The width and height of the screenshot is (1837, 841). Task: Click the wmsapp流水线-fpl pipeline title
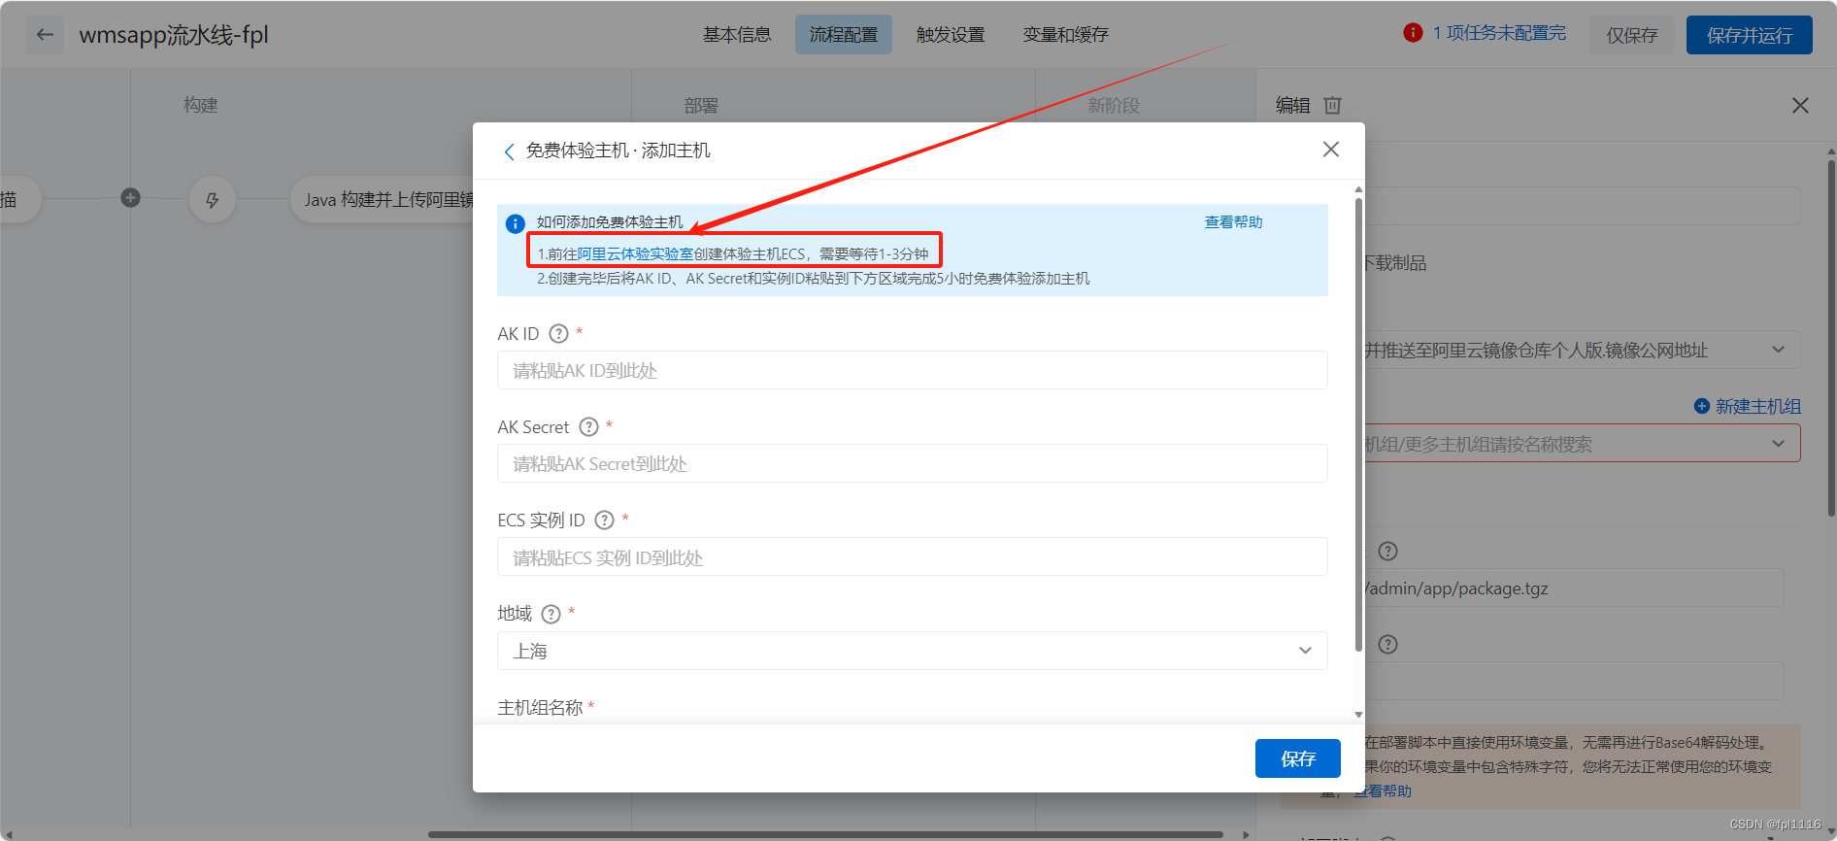pyautogui.click(x=174, y=35)
